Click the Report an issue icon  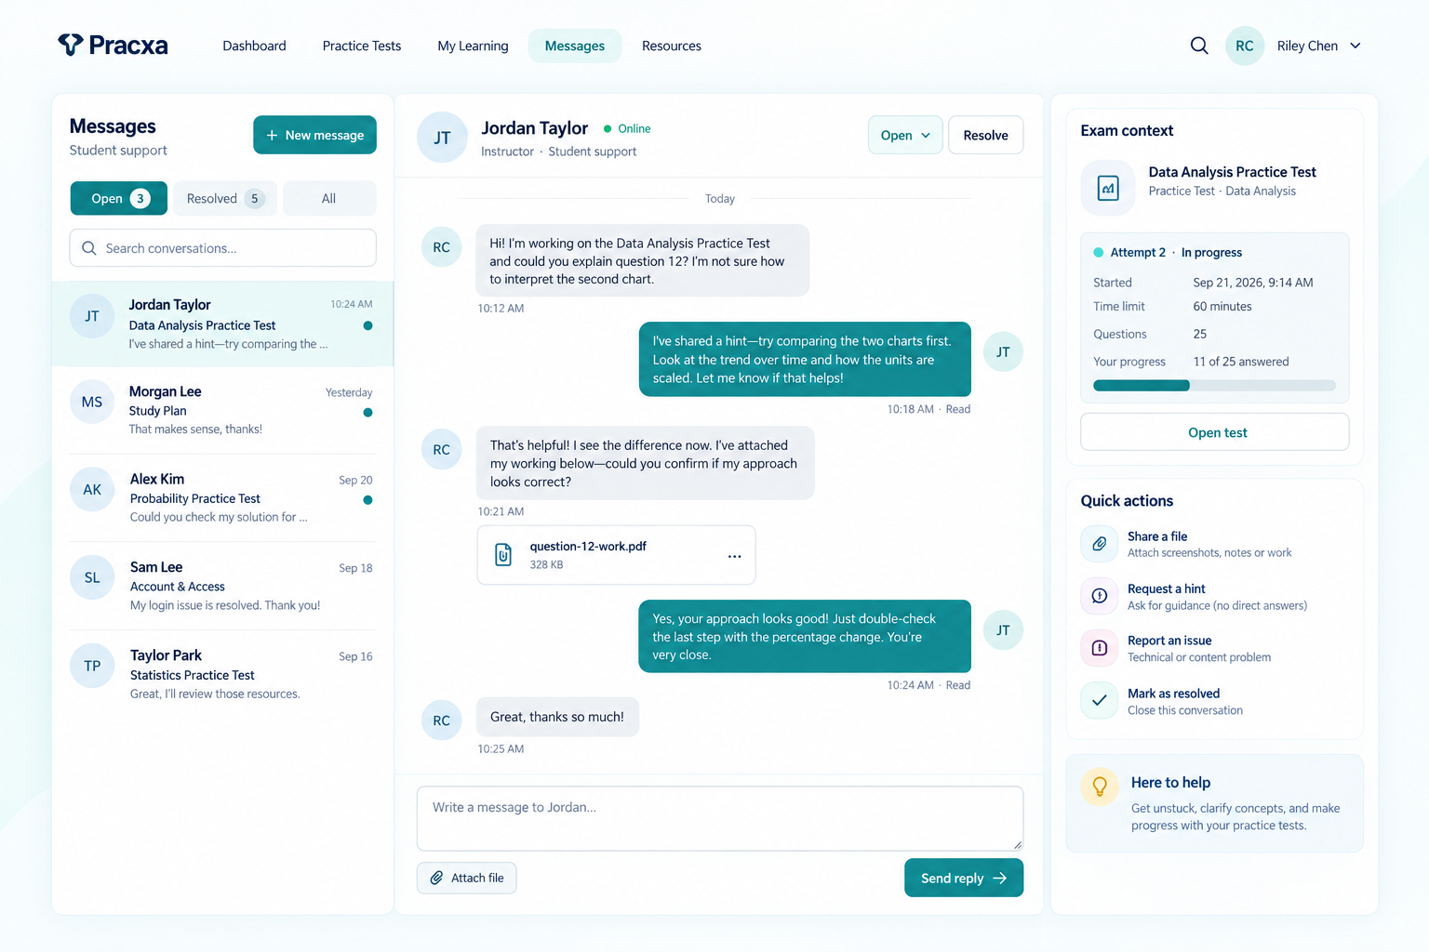click(1099, 648)
